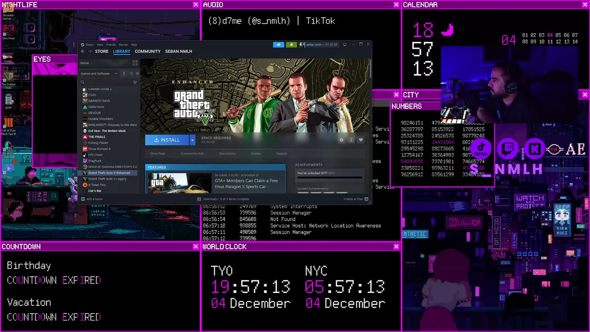This screenshot has height=332, width=590.
Task: Open the Help menu
Action: 134,45
